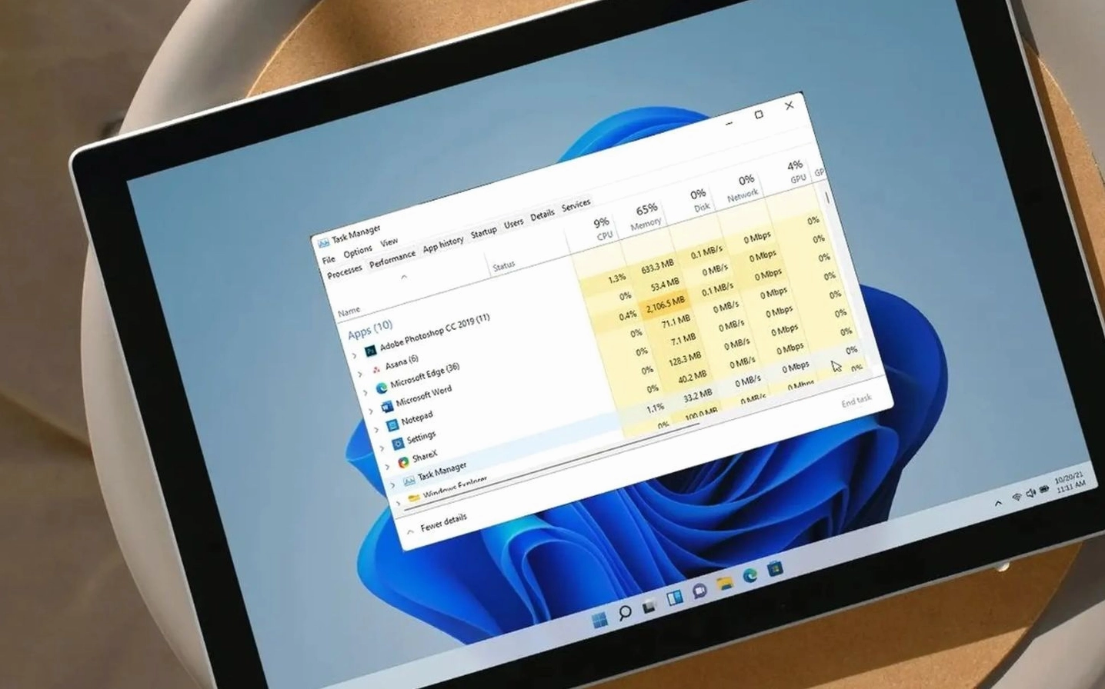This screenshot has height=689, width=1105.
Task: Select the Adobe Photoshop CC 2019 process icon
Action: 370,351
